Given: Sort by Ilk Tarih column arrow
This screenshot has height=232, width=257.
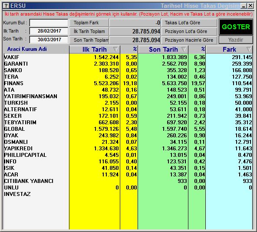Looking at the screenshot, I should 115,49.
